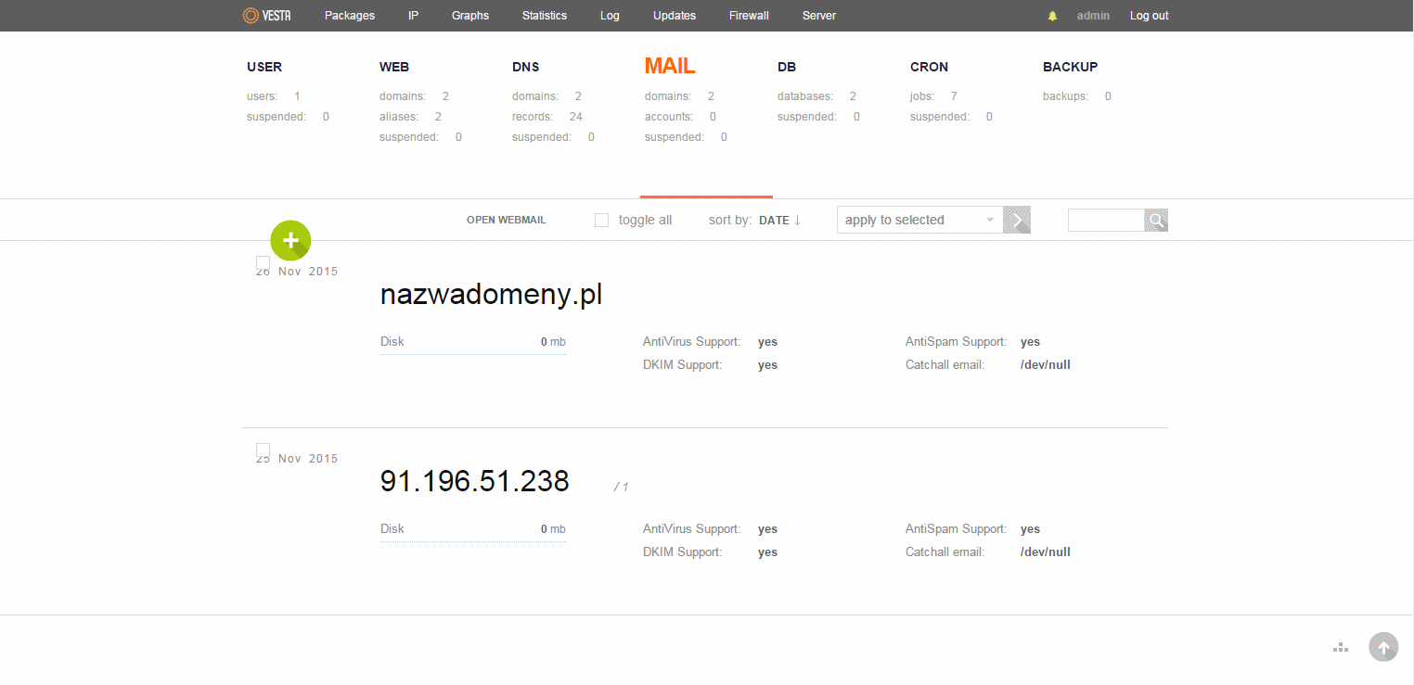Screen dimensions: 1414x685
Task: Open the IP menu
Action: (x=414, y=16)
